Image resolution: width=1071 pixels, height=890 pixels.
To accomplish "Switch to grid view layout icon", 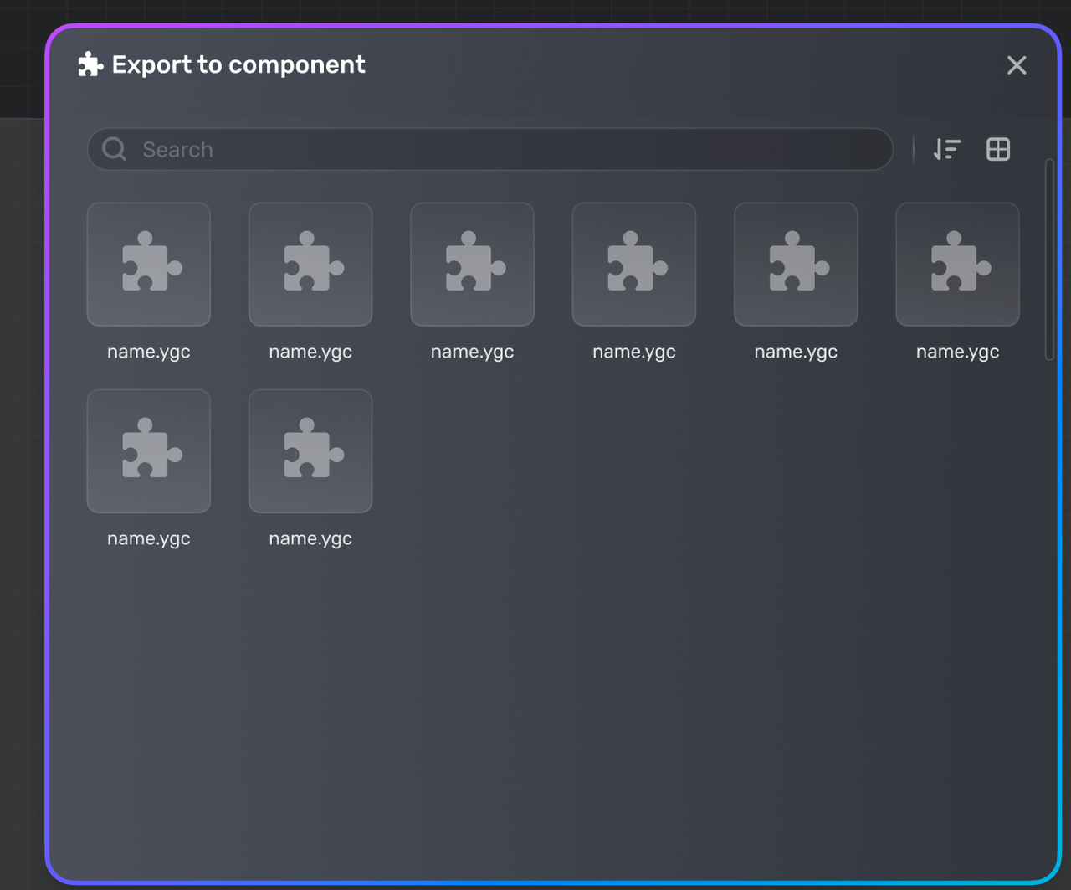I will pyautogui.click(x=998, y=149).
